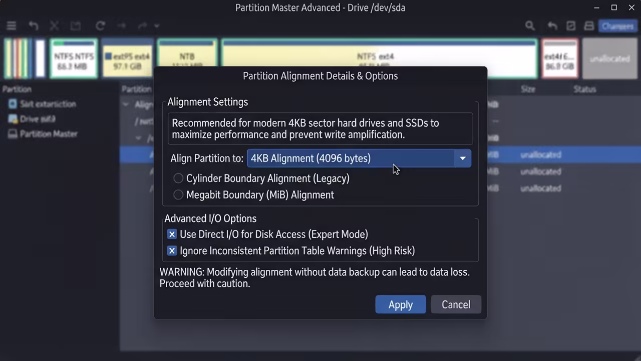Open the hamburger menu in the toolbar

(x=11, y=26)
